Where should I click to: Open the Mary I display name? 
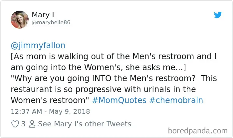[x=43, y=15]
